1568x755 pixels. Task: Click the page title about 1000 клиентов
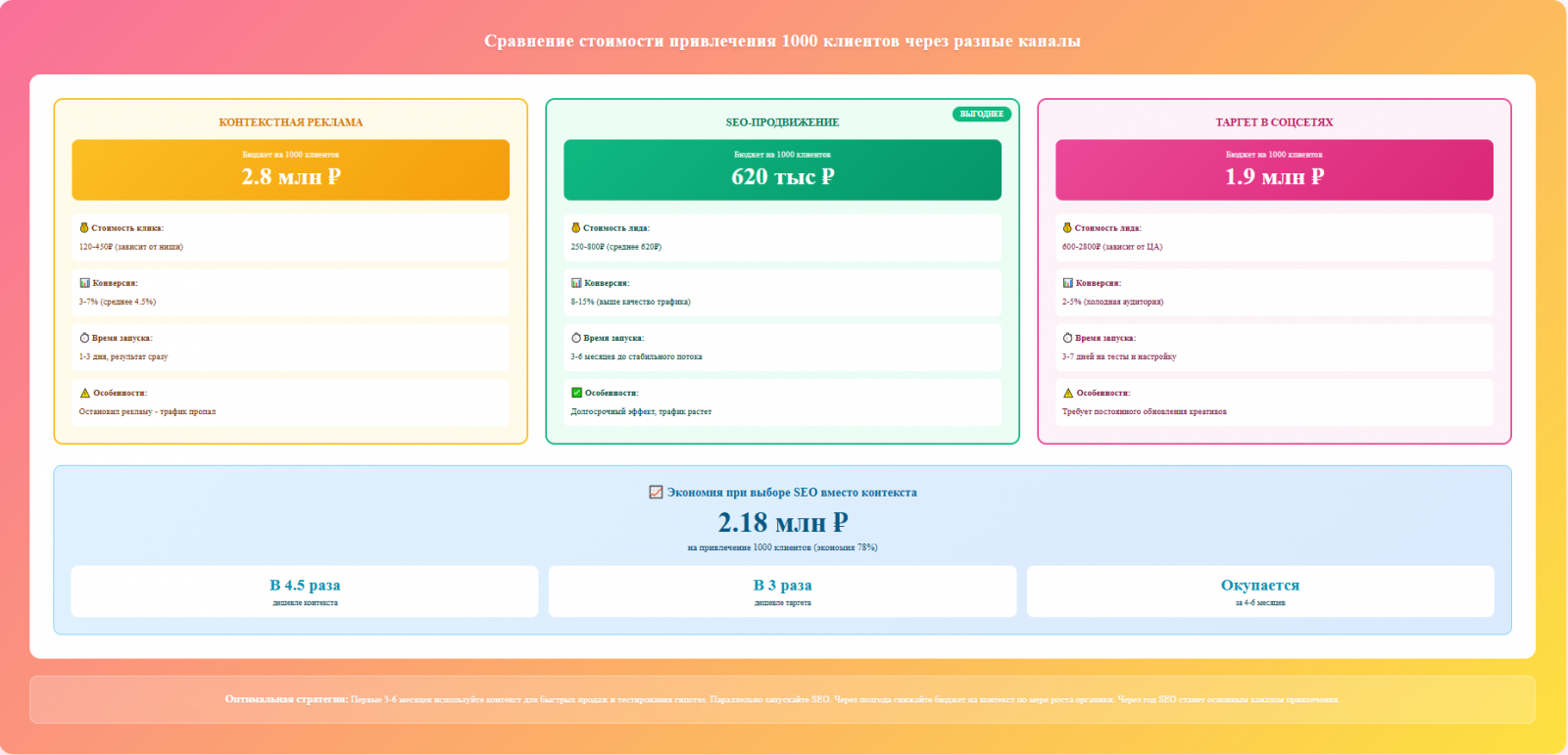pos(783,41)
